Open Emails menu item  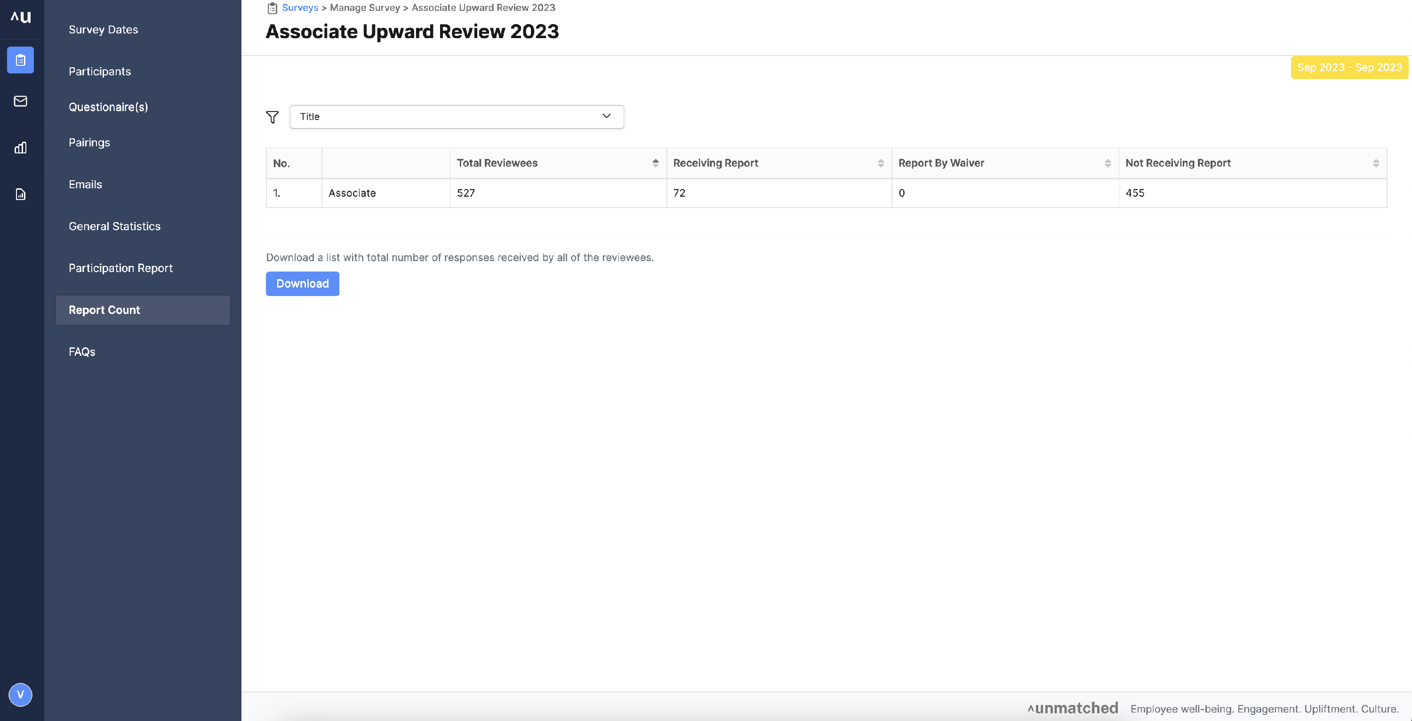tap(86, 184)
